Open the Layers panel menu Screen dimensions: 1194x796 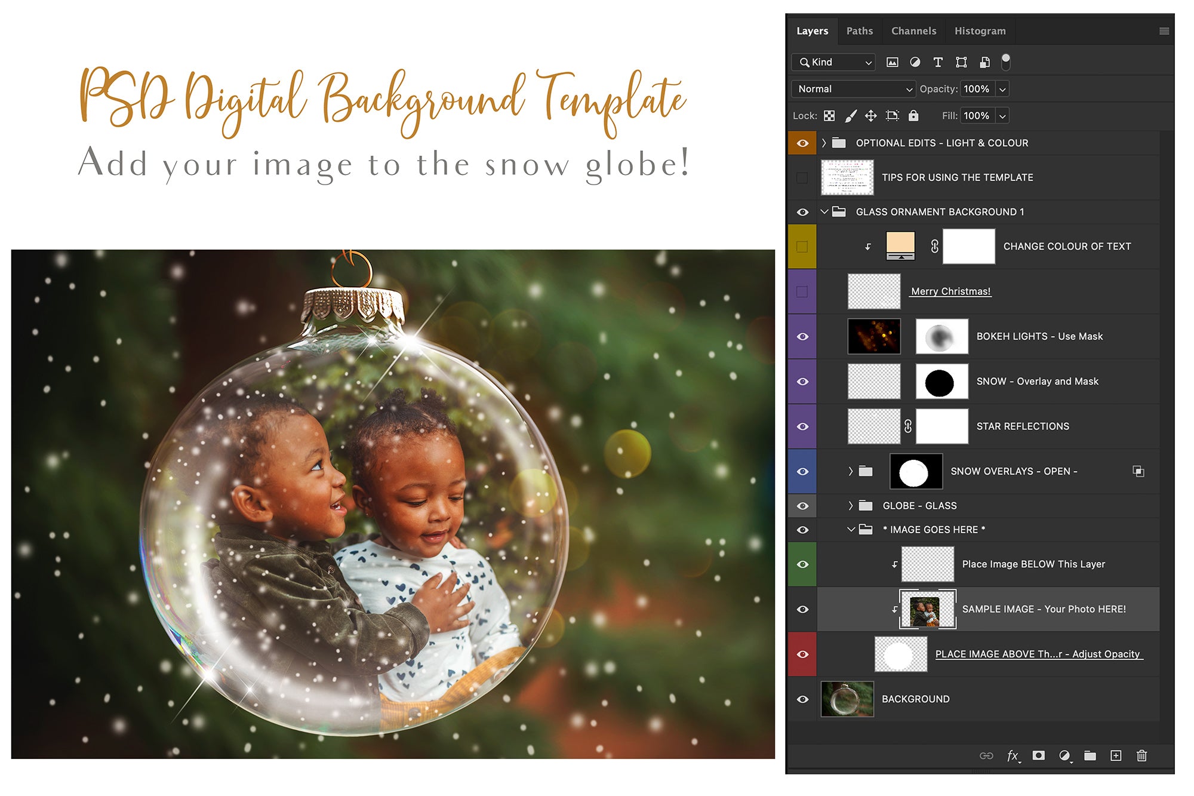[1164, 30]
